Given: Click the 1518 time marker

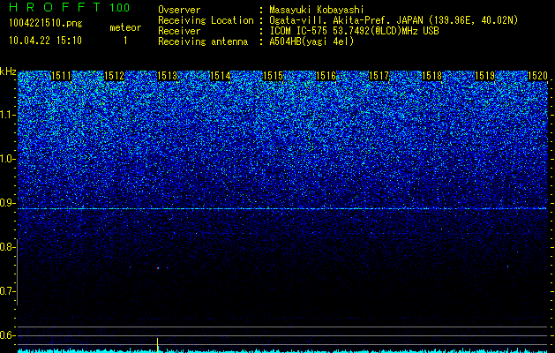Looking at the screenshot, I should 431,76.
